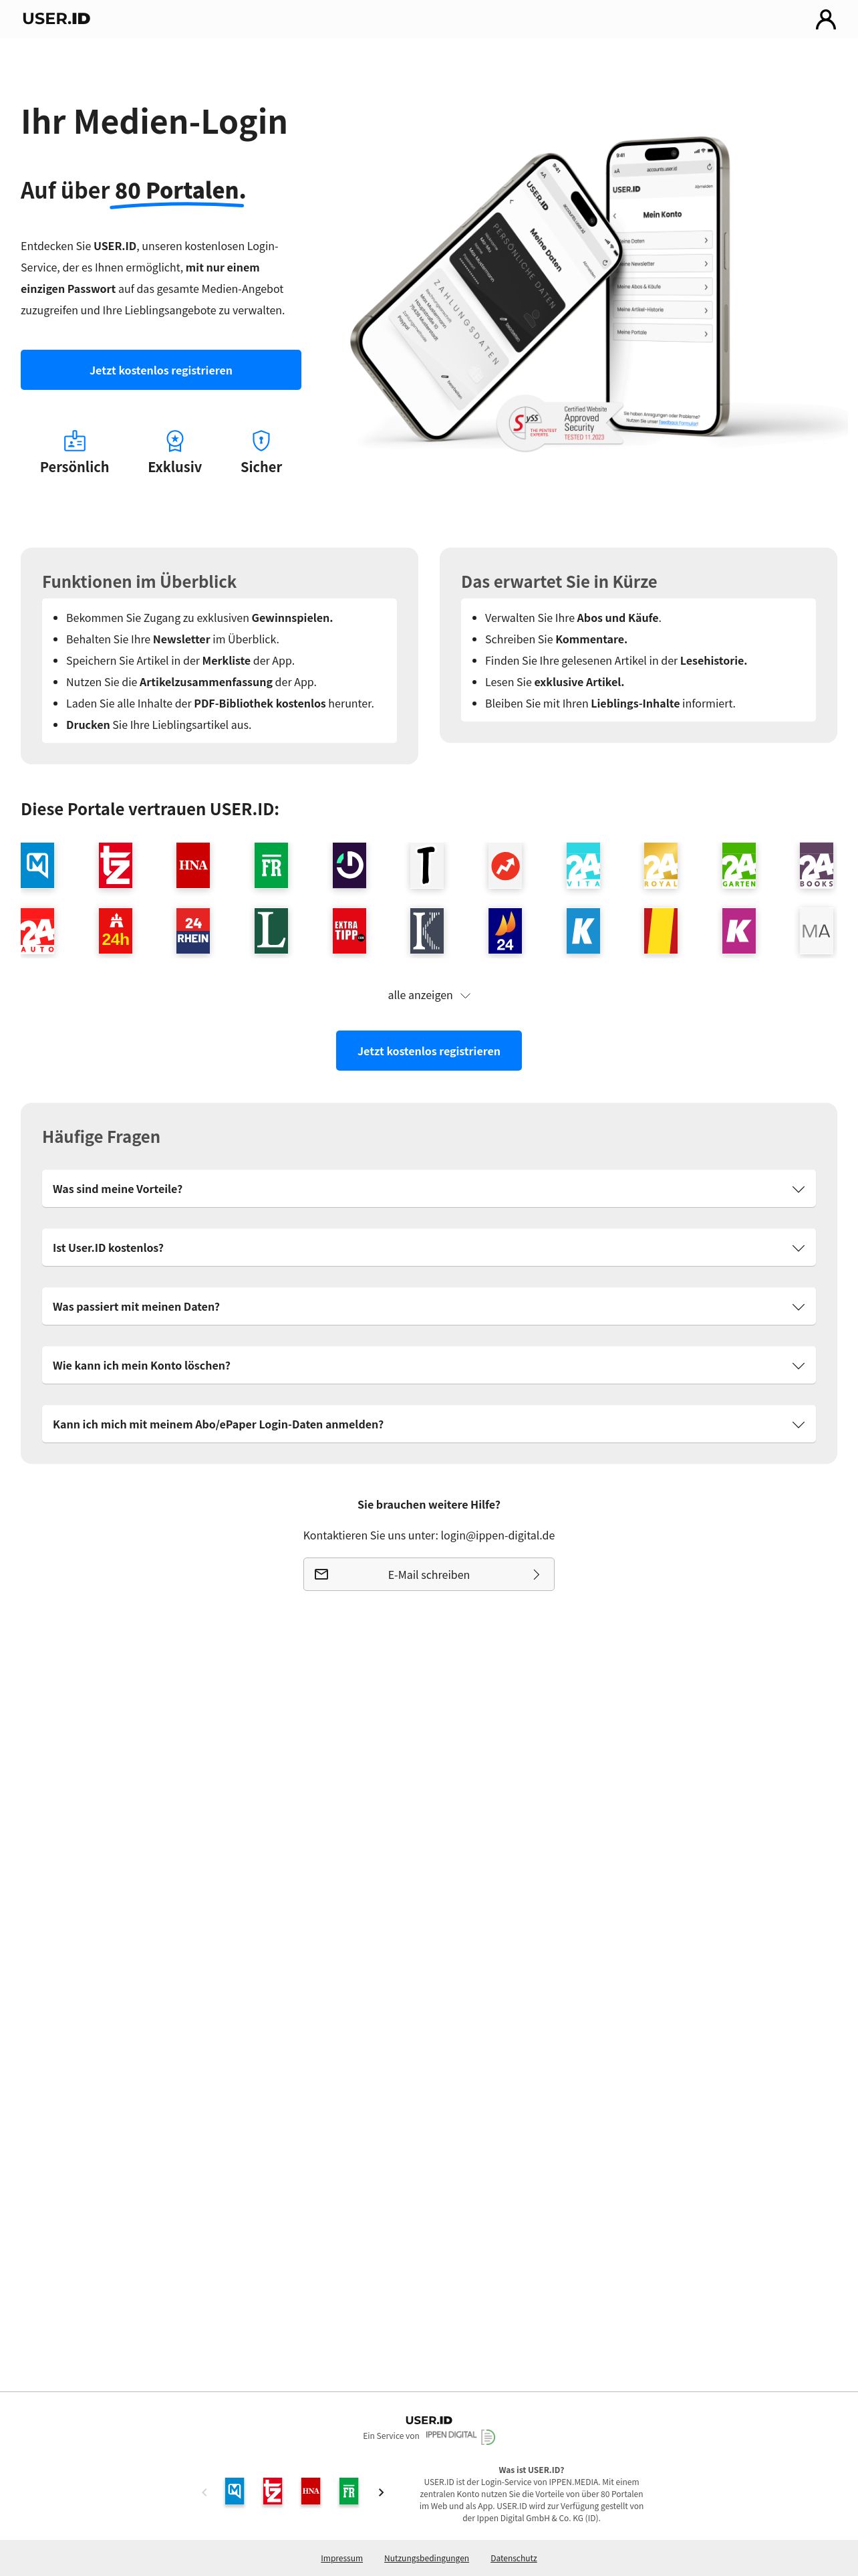Select the HNA portal logo

click(192, 866)
